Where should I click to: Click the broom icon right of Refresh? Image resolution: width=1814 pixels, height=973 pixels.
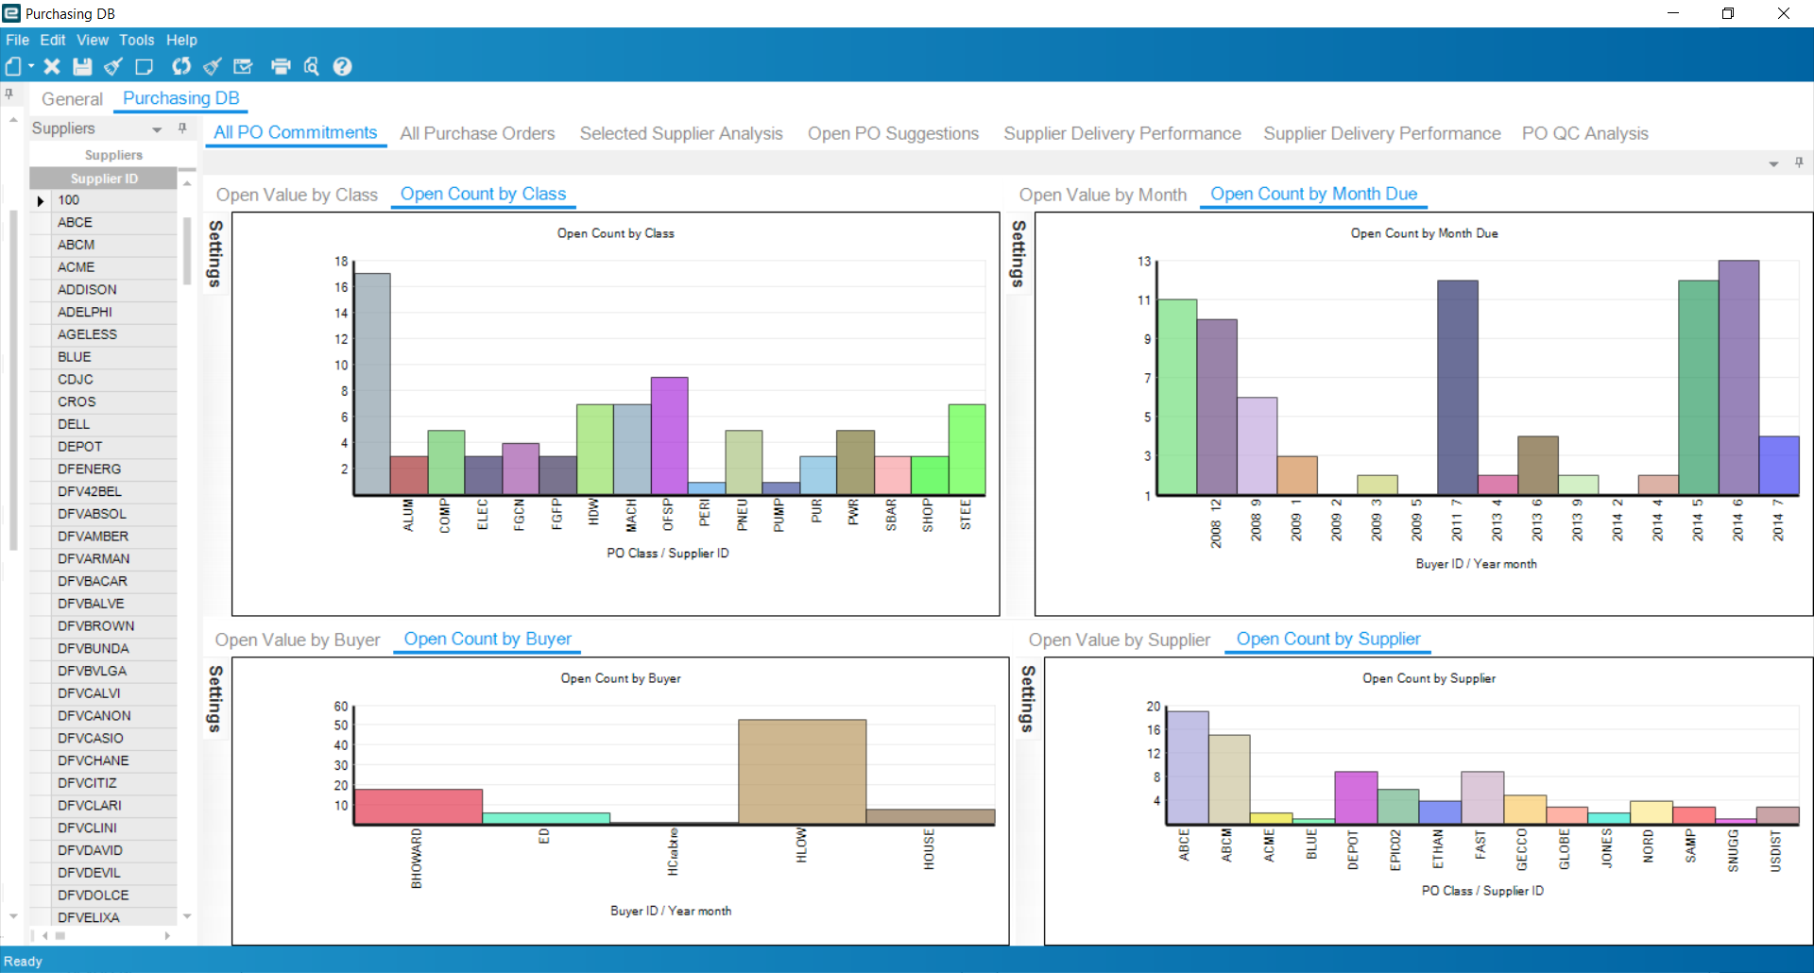point(213,66)
